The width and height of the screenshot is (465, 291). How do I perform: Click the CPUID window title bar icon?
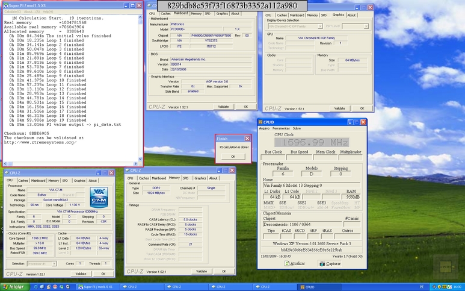[x=260, y=122]
